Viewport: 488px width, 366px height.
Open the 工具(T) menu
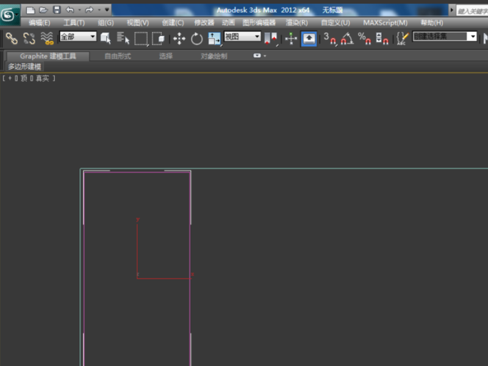[74, 23]
